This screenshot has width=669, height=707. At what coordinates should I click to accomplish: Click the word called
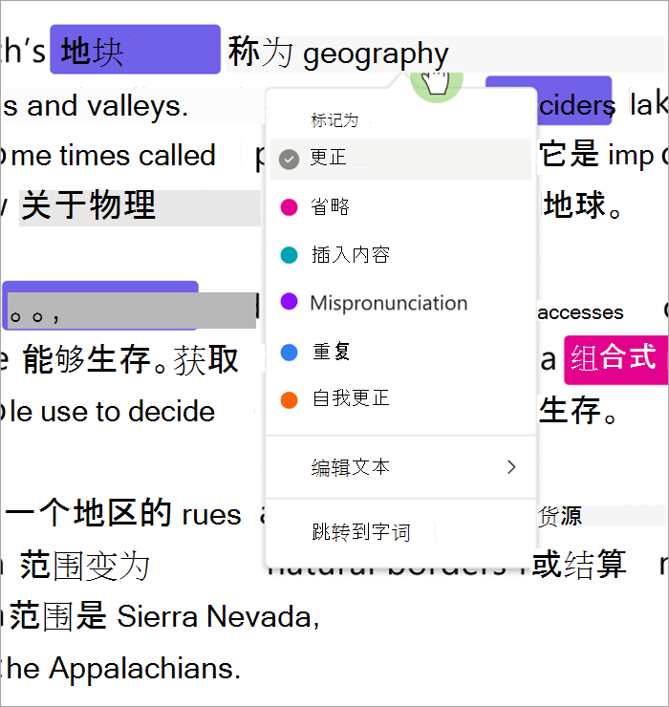(177, 156)
